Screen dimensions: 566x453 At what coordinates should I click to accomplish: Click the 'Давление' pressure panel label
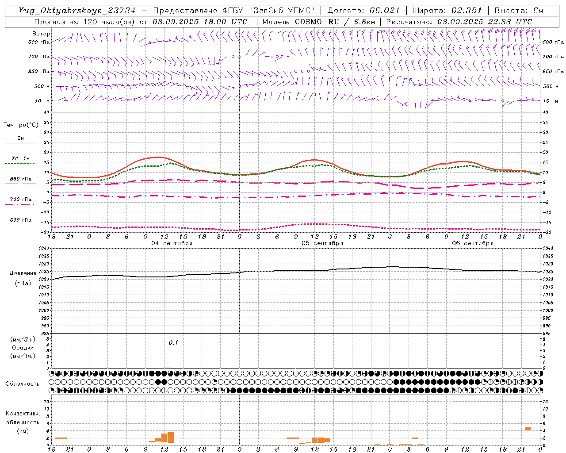click(x=23, y=273)
